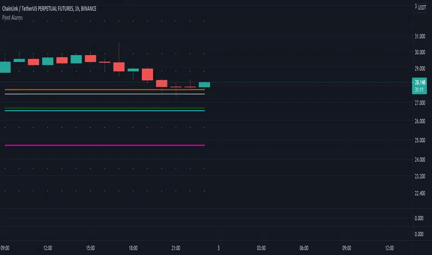Select the gray horizontal pivot line
Screen dimensions: 432x255
click(x=102, y=94)
